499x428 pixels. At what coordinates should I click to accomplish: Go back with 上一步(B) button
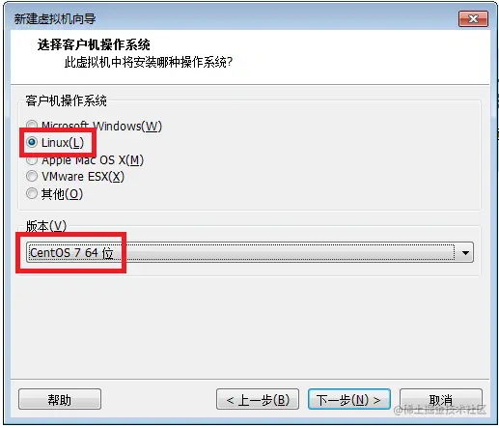[258, 400]
